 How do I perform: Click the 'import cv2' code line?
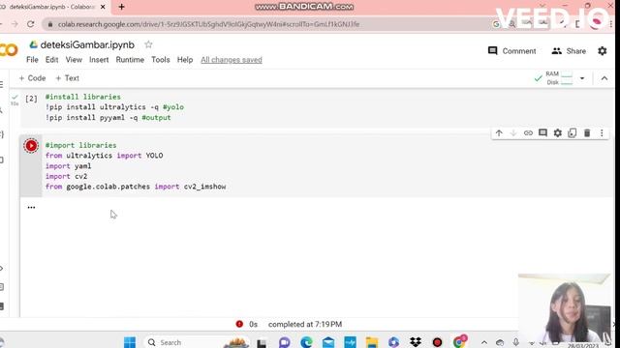pos(67,176)
